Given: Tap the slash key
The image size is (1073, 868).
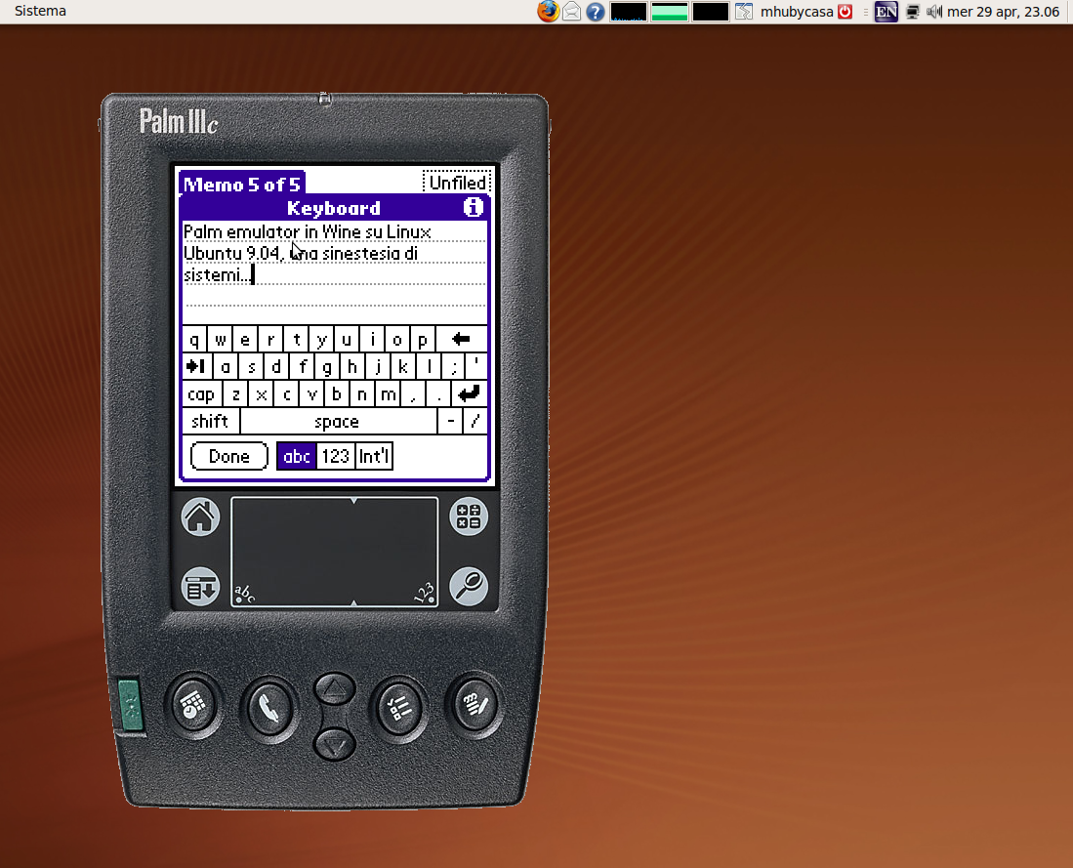Looking at the screenshot, I should tap(475, 421).
